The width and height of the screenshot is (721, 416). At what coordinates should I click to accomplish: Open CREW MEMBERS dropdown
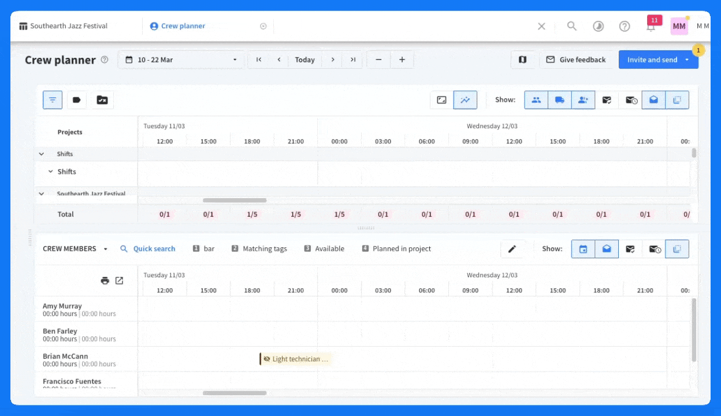pyautogui.click(x=75, y=249)
